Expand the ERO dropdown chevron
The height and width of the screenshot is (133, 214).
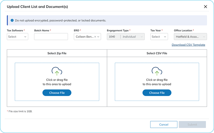pyautogui.click(x=98, y=37)
